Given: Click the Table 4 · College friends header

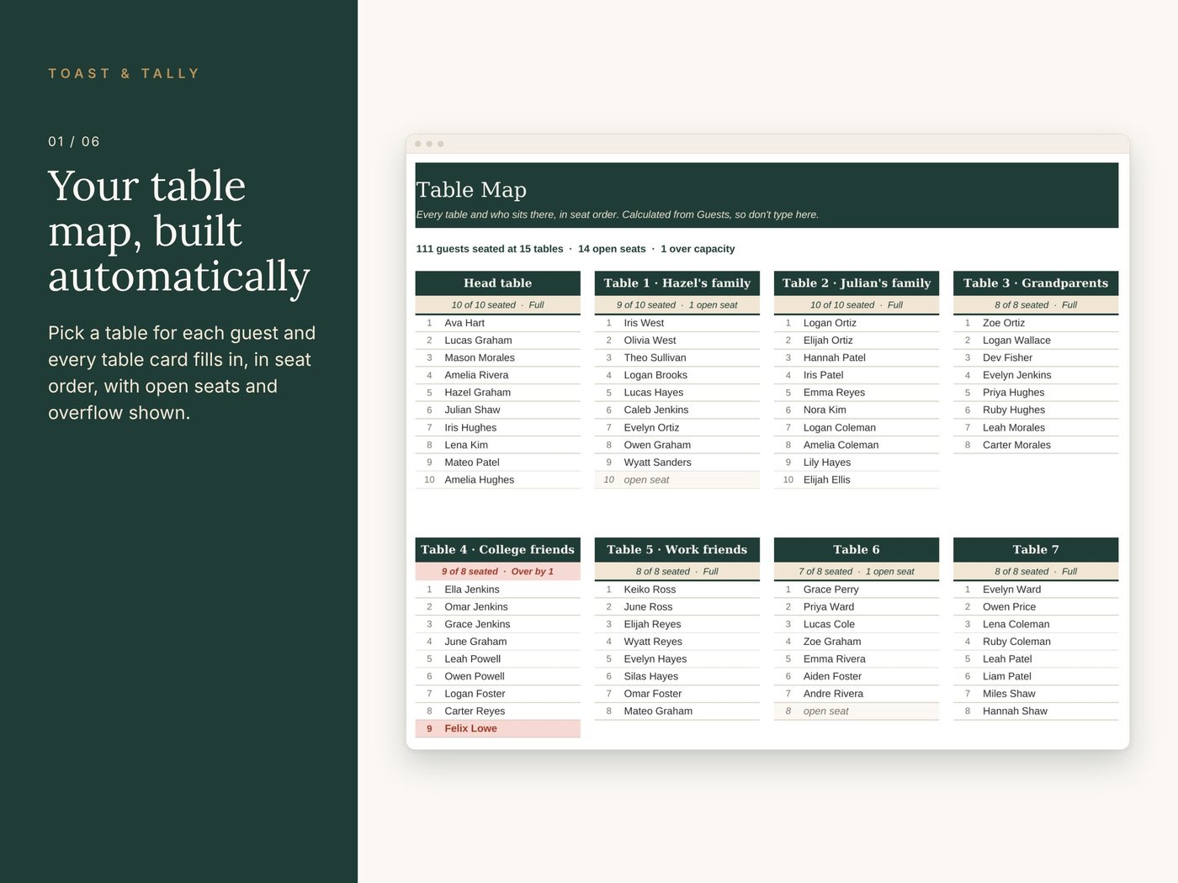Looking at the screenshot, I should click(x=497, y=550).
